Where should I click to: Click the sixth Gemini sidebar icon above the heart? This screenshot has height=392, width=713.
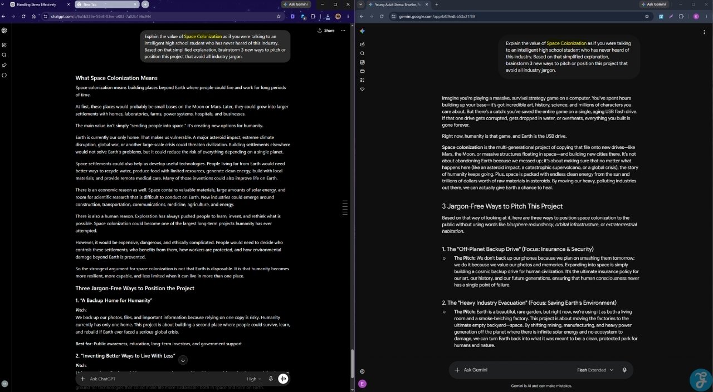pyautogui.click(x=362, y=80)
